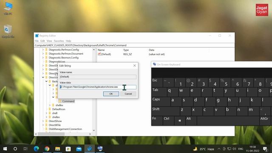
Task: Click the tree horizontal scrollbar thumb
Action: 51,134
